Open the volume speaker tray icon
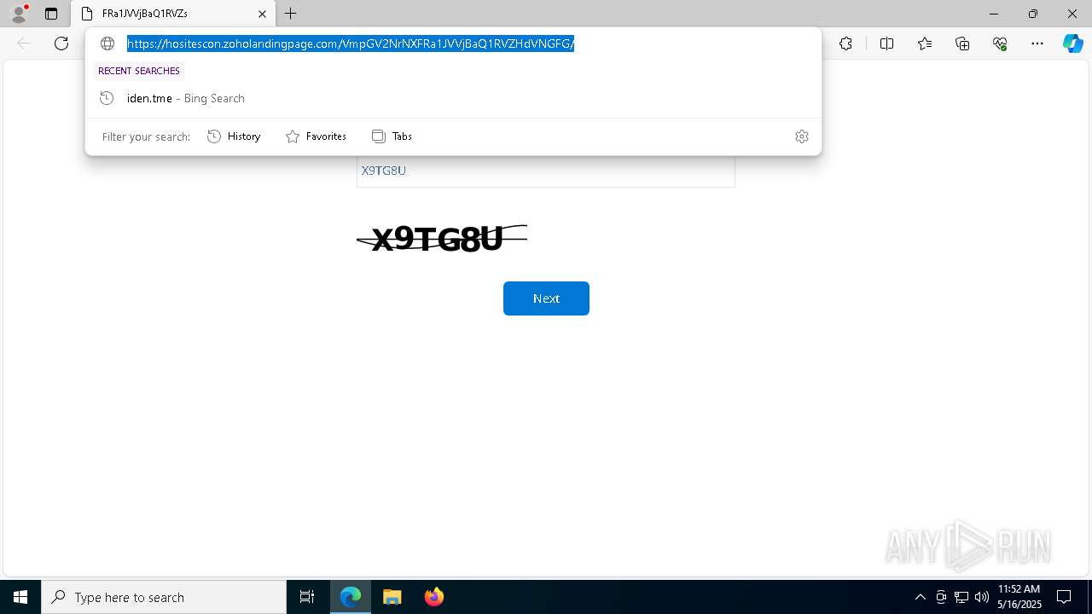The width and height of the screenshot is (1092, 614). (x=982, y=597)
